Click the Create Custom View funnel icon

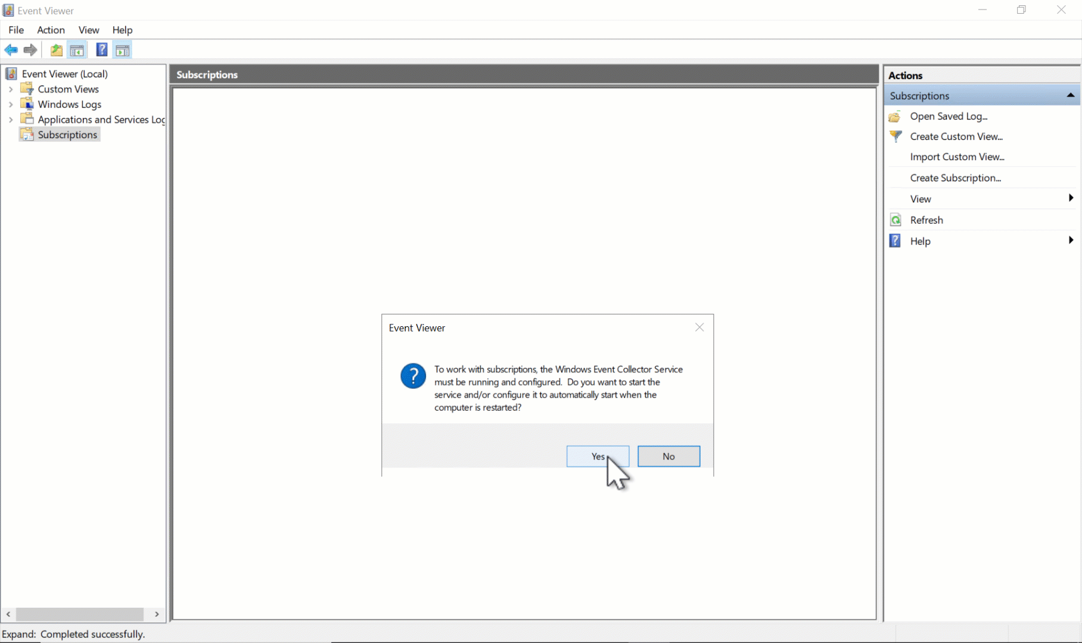895,136
